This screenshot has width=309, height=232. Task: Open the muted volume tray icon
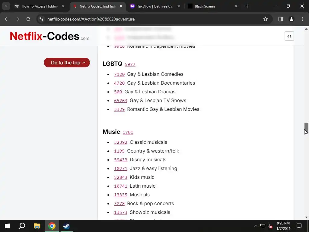(270, 226)
